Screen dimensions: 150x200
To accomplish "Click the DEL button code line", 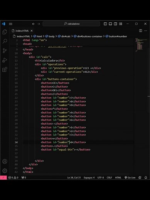I will [x=56, y=90].
